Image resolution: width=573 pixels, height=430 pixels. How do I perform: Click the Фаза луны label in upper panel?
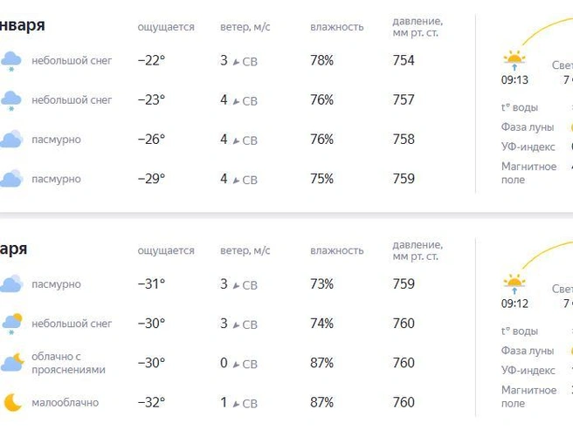528,127
